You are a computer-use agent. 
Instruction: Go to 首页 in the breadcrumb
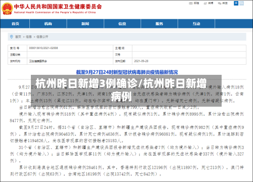pos(18,37)
